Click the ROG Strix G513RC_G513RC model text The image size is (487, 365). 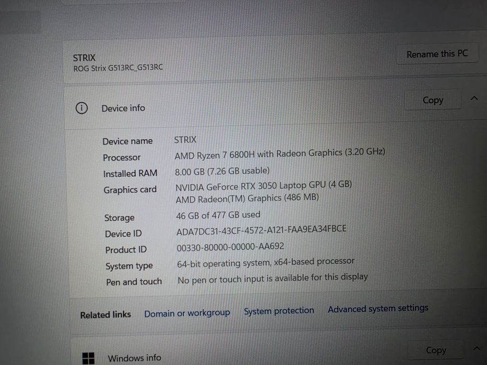(118, 68)
